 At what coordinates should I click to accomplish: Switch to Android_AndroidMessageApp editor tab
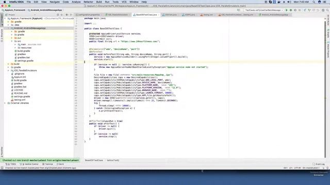(275, 15)
